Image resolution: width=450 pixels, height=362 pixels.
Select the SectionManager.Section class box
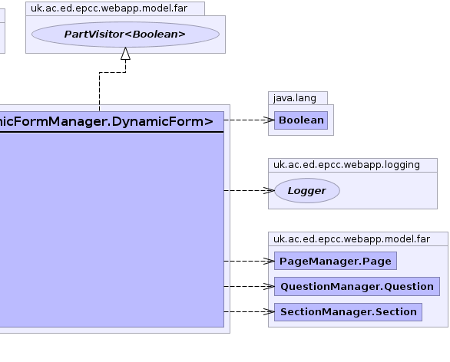click(x=348, y=312)
